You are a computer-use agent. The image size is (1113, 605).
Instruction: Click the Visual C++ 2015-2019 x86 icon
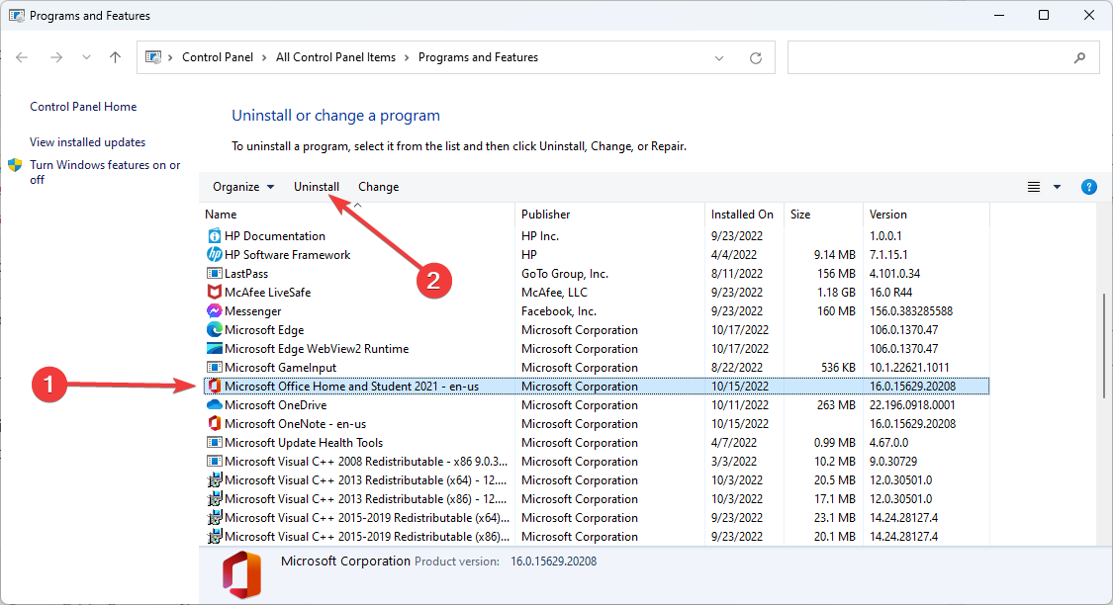[214, 536]
